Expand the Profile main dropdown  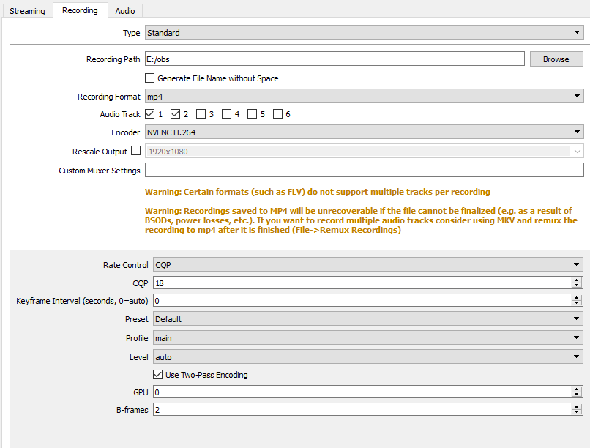tap(368, 337)
